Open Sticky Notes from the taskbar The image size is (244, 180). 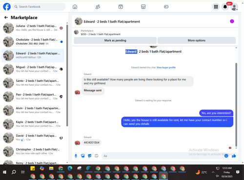click(x=33, y=168)
